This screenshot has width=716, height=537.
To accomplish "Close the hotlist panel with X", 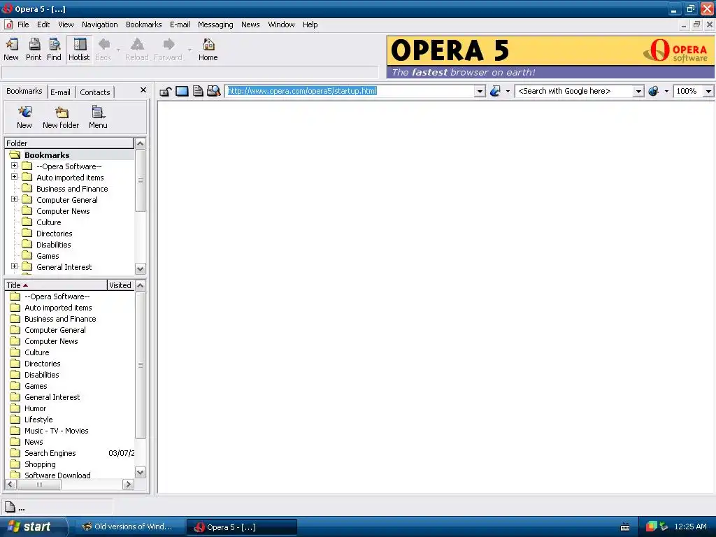I will [143, 90].
